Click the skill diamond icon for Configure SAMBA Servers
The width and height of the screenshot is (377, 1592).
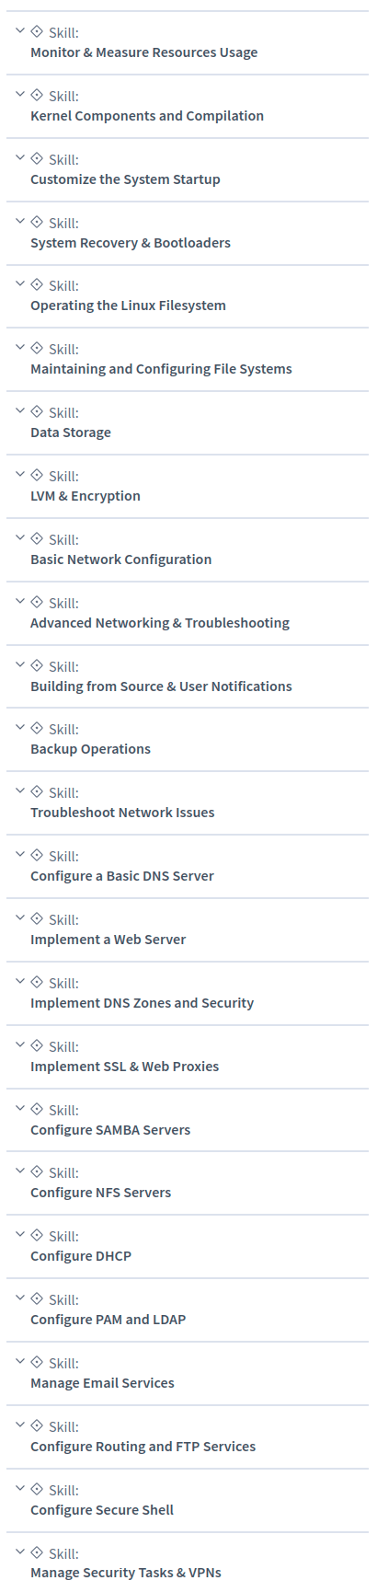coord(37,1109)
